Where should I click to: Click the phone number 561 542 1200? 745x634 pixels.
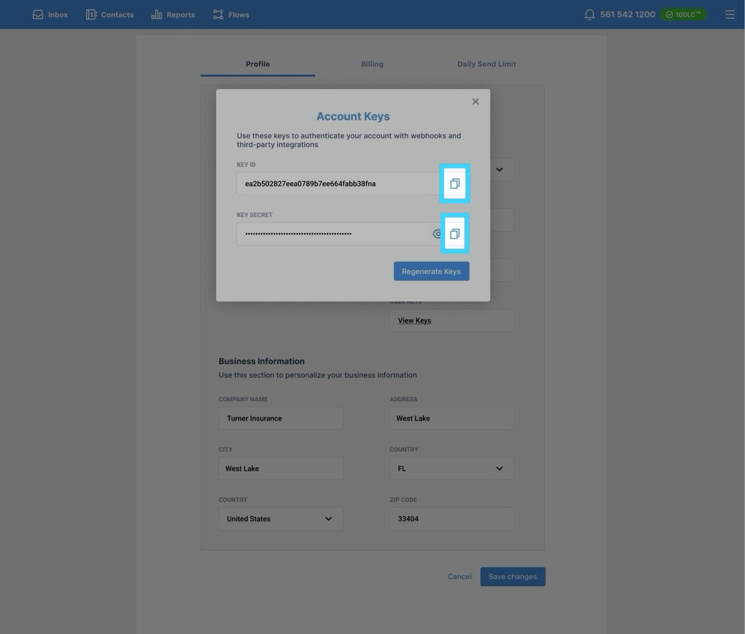click(627, 15)
